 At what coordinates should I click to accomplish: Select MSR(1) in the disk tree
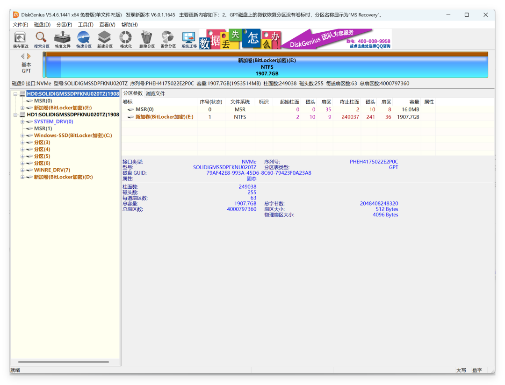pyautogui.click(x=43, y=128)
